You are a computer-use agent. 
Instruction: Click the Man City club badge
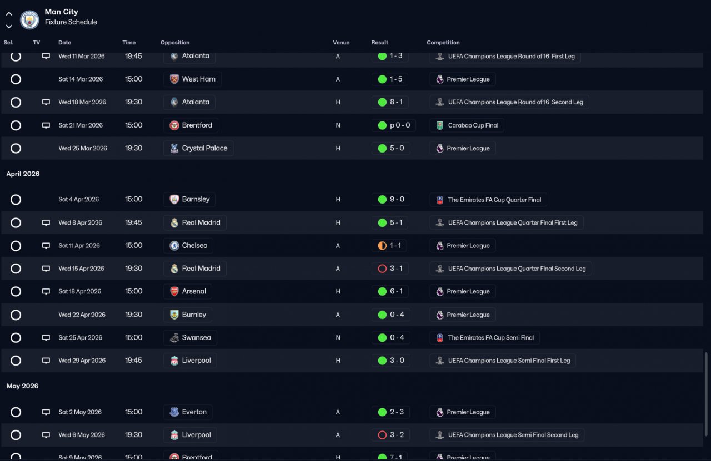[x=29, y=20]
